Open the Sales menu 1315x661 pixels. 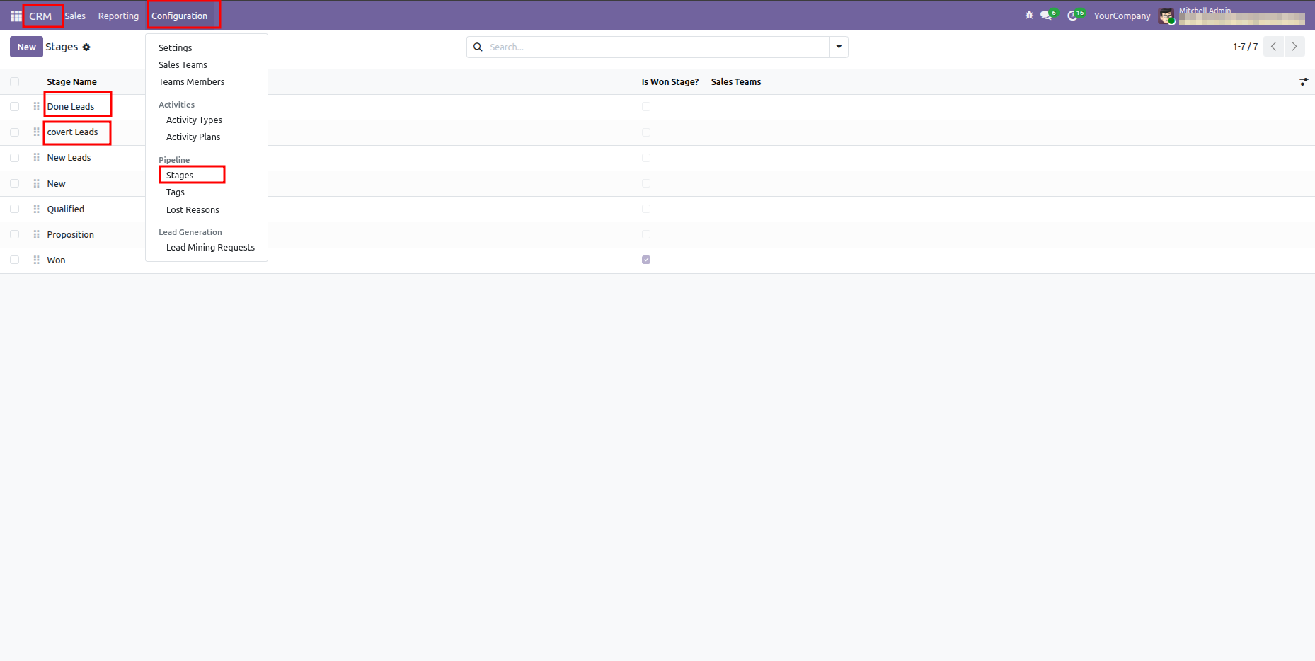pos(75,16)
